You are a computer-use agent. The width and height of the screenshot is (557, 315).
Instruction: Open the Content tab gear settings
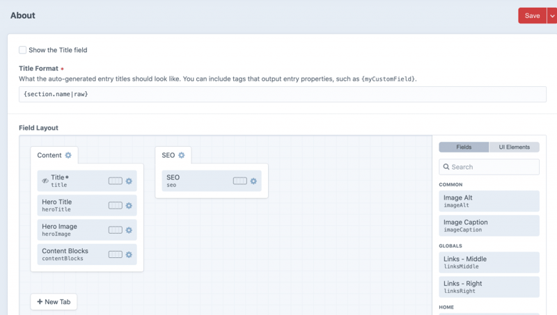68,155
